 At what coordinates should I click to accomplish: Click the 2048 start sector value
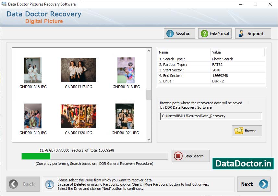click(216, 70)
